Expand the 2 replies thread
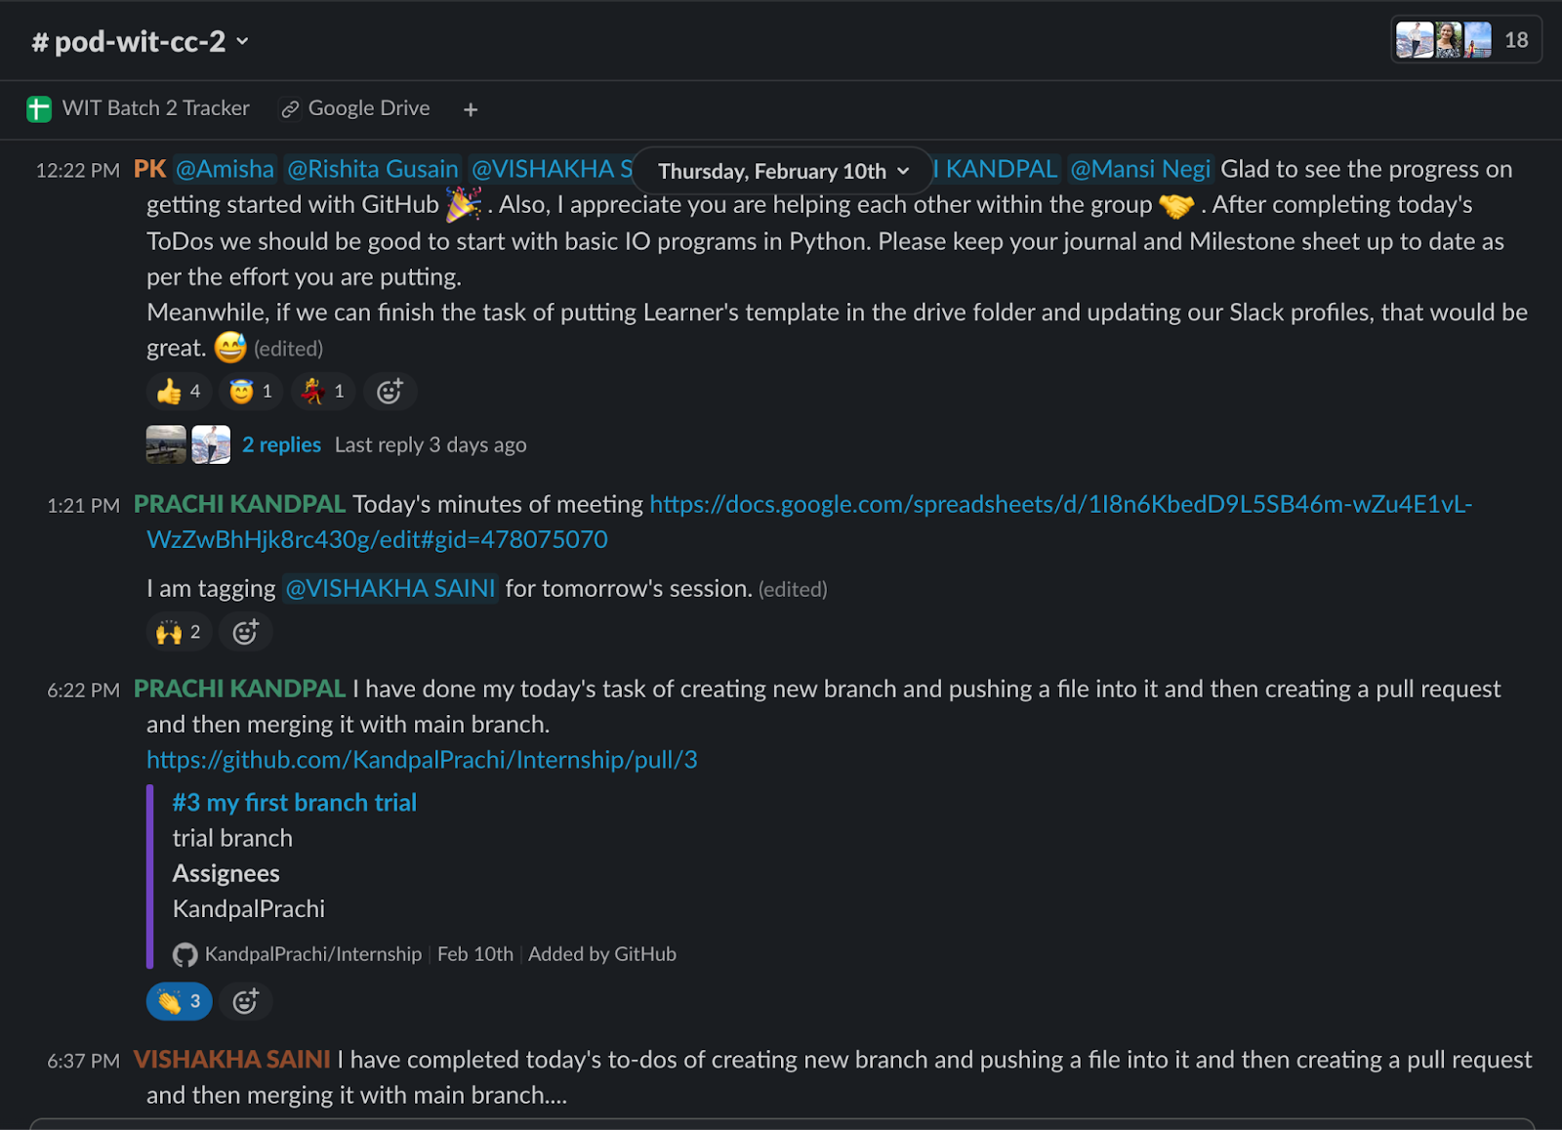1562x1130 pixels. point(281,444)
